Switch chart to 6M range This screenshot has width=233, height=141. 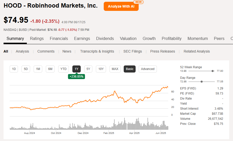pos(50,69)
